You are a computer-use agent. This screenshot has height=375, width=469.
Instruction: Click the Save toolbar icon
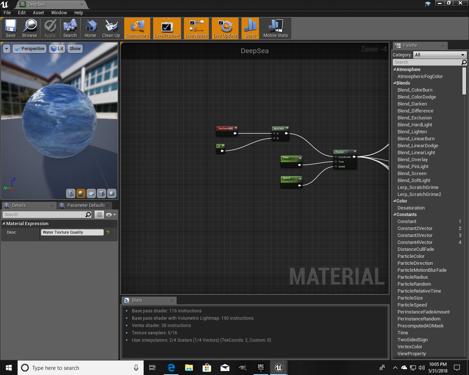pyautogui.click(x=11, y=29)
